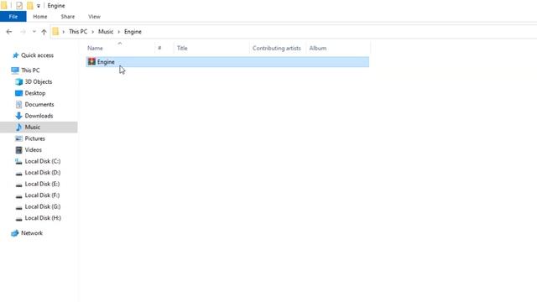Click the Downloads arrow icon
Screen dimensions: 537x302
18,116
